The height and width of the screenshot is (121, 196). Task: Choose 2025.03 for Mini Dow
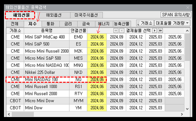coord(155,108)
